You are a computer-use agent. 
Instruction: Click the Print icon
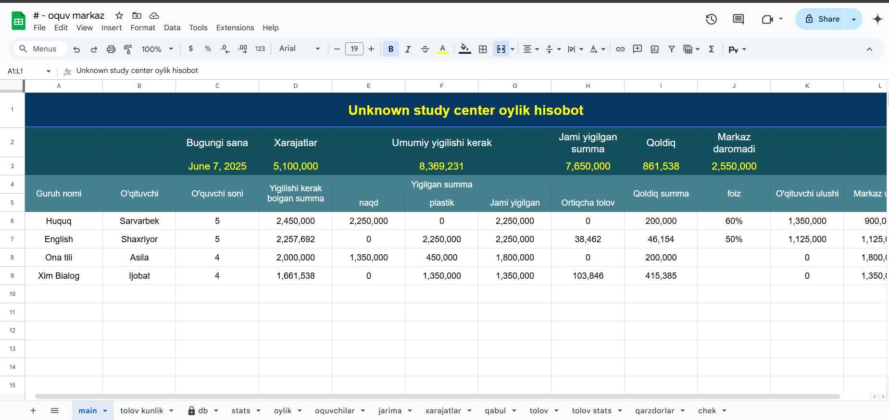pyautogui.click(x=111, y=49)
